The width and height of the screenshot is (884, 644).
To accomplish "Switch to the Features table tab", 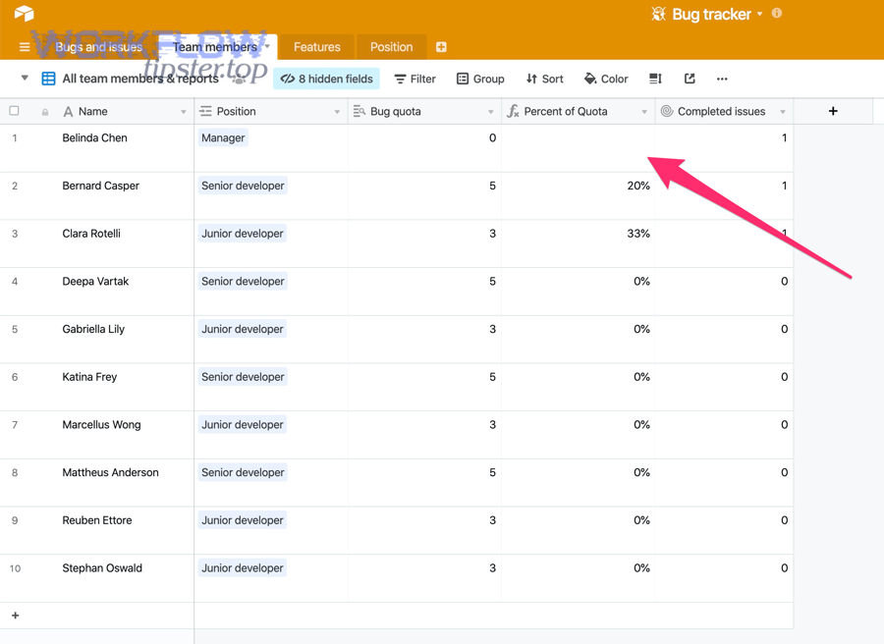I will 316,46.
